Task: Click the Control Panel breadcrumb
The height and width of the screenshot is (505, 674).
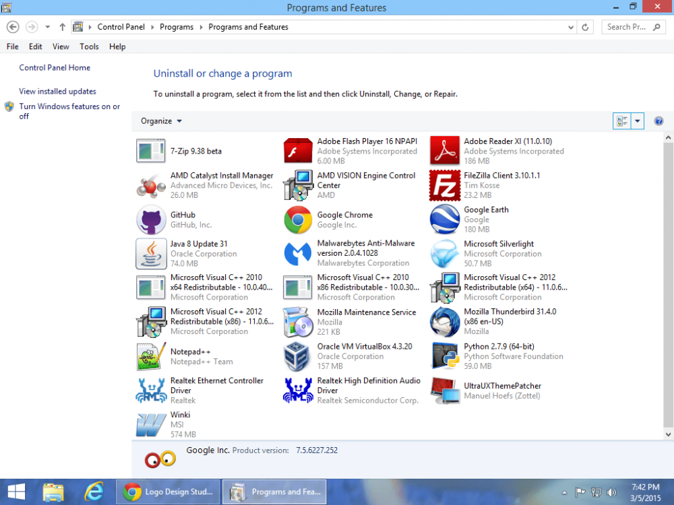Action: pyautogui.click(x=121, y=27)
